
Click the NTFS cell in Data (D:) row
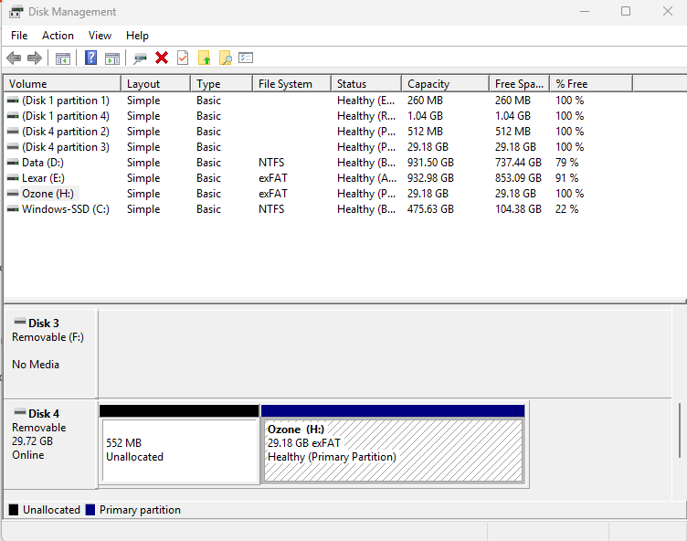coord(271,163)
